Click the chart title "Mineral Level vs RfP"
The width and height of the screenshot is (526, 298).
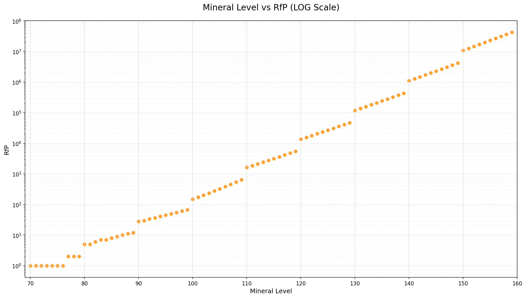click(x=271, y=8)
